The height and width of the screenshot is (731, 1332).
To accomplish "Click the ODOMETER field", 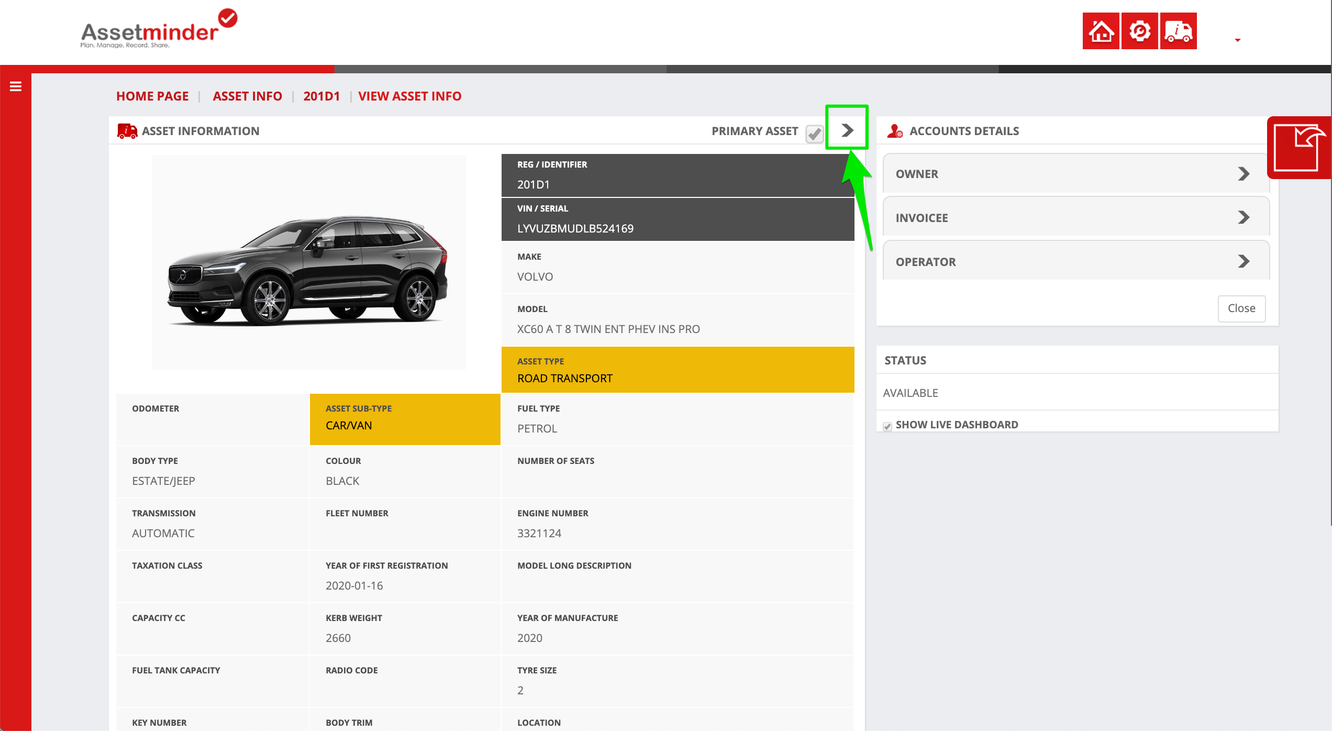I will click(213, 419).
